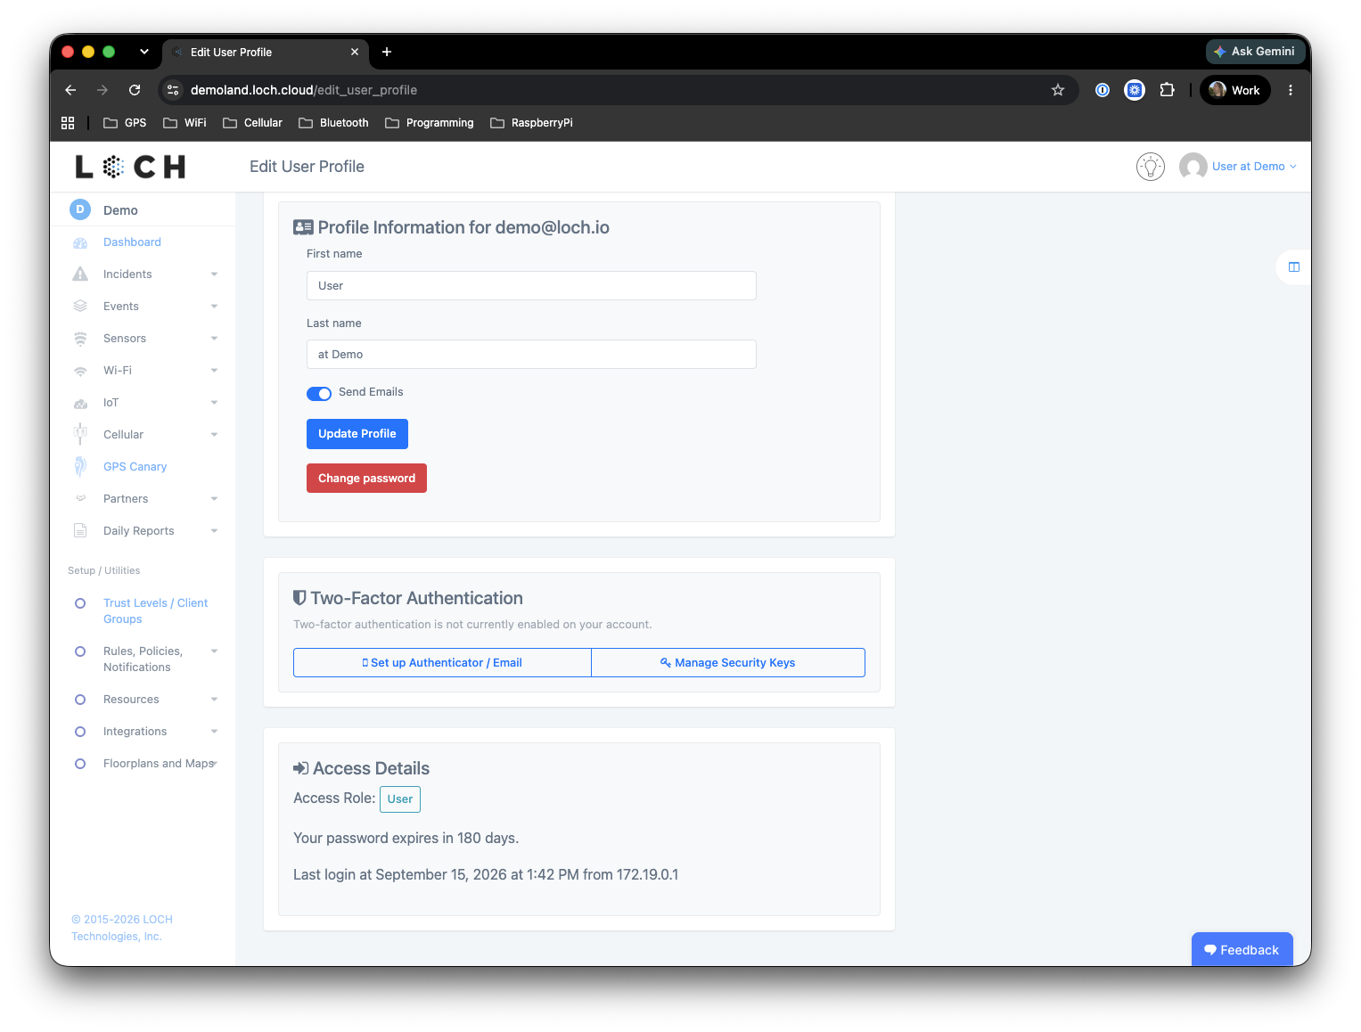Open Chrome apps grid in bookmarks bar
This screenshot has width=1361, height=1032.
(x=68, y=123)
